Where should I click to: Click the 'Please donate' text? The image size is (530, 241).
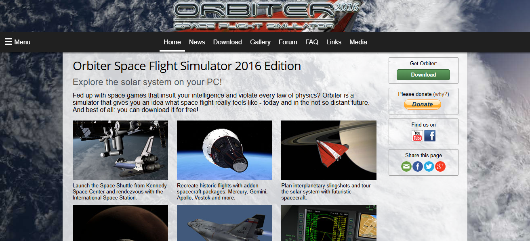tap(415, 94)
